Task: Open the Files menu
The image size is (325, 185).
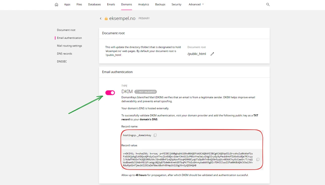Action: click(x=79, y=5)
